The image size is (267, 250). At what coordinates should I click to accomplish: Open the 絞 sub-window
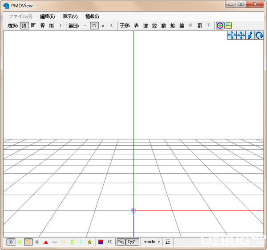click(x=154, y=26)
